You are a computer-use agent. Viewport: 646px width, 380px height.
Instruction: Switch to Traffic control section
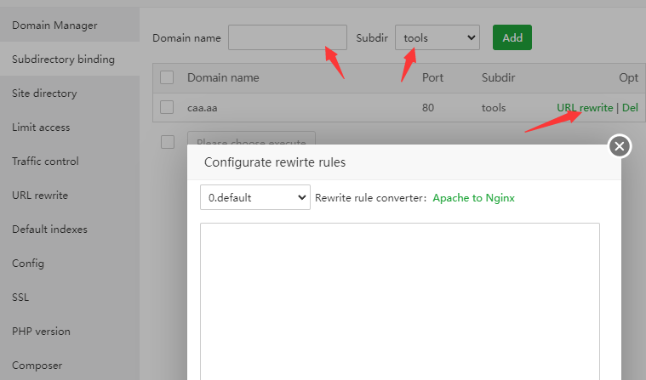pos(45,162)
